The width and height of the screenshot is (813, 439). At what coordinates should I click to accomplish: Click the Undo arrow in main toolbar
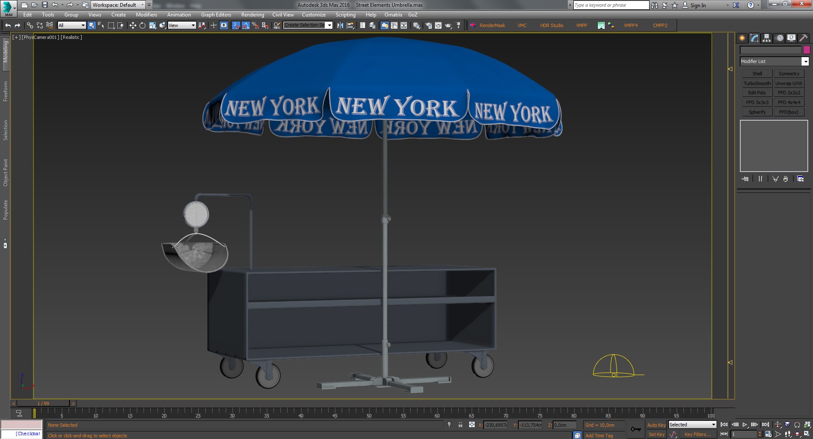[8, 25]
